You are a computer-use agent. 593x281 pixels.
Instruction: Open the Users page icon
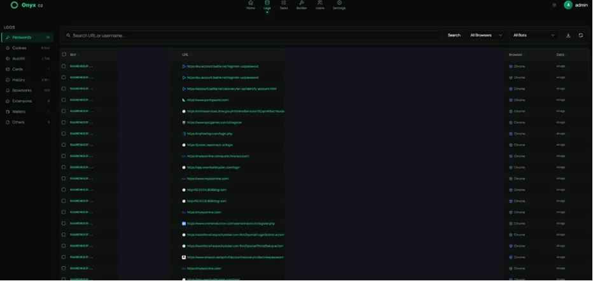pyautogui.click(x=320, y=3)
